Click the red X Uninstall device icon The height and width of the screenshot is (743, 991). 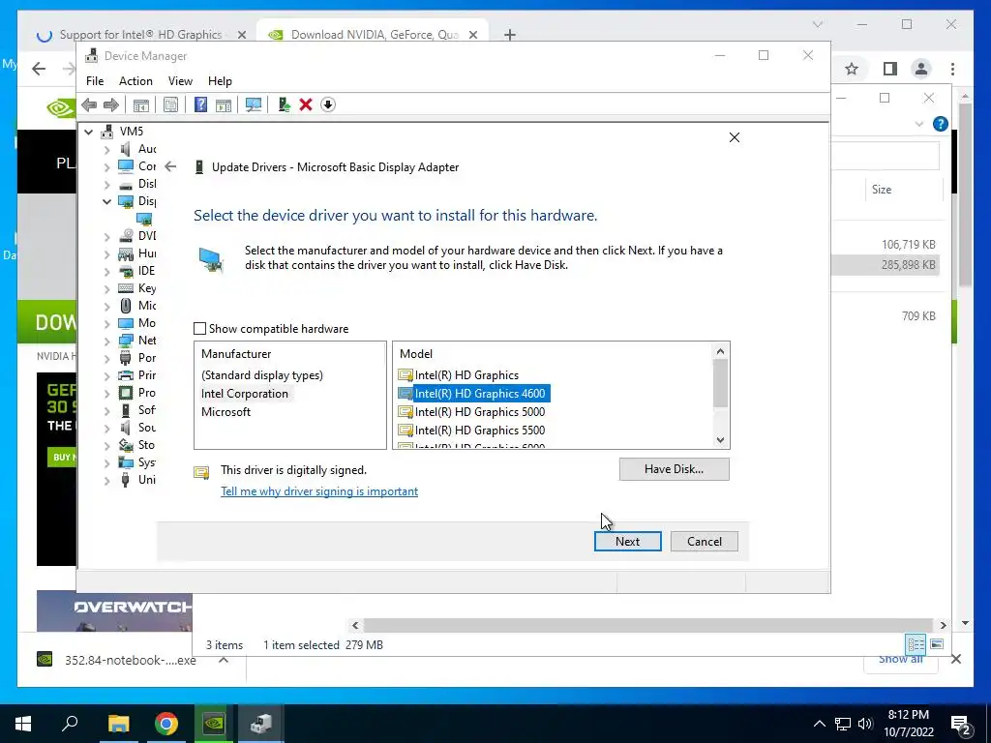pos(306,104)
